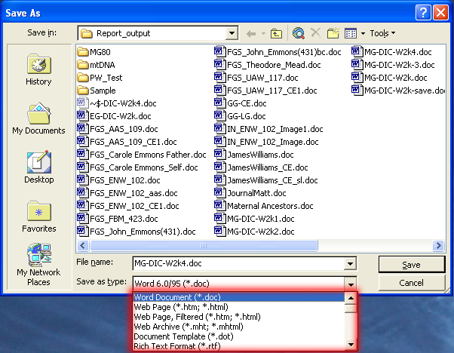Click Word 6.0/95 save type field
This screenshot has width=454, height=353.
click(238, 284)
